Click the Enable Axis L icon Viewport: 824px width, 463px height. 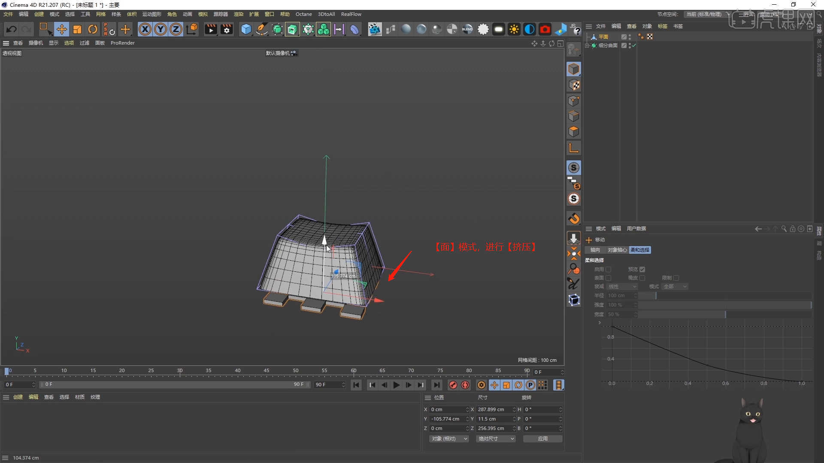click(x=574, y=148)
